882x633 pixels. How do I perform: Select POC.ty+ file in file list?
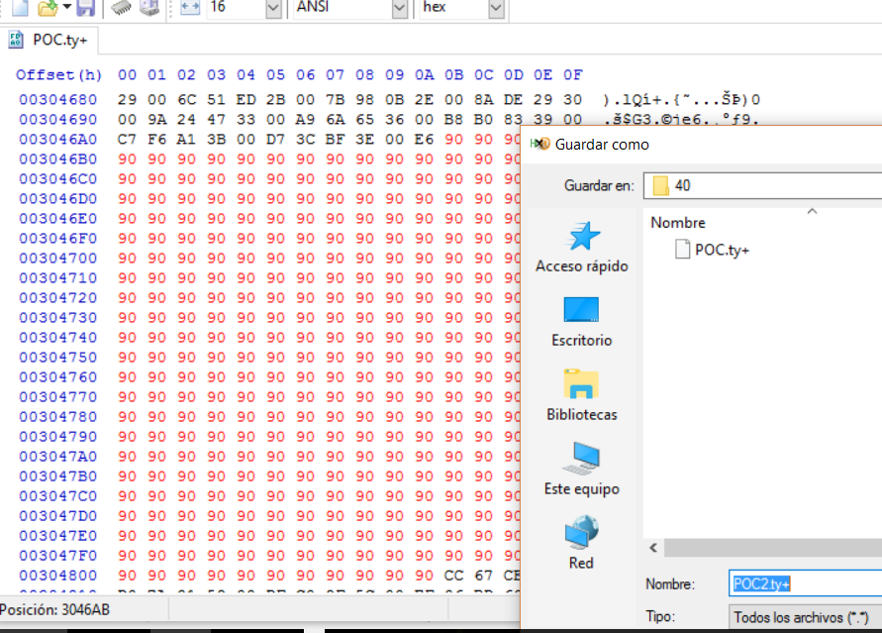(x=722, y=250)
